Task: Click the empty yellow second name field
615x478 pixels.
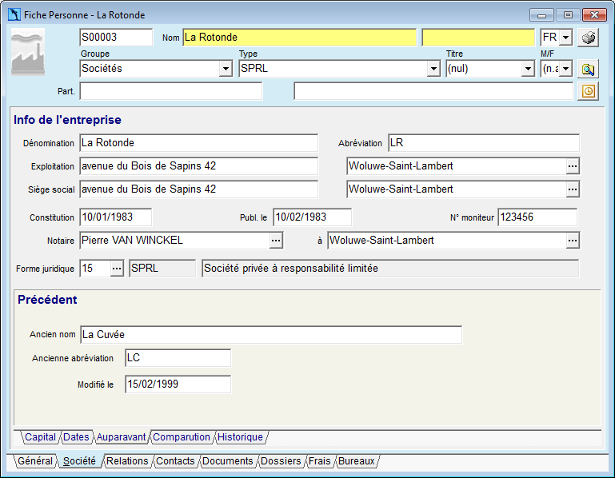Action: click(478, 38)
